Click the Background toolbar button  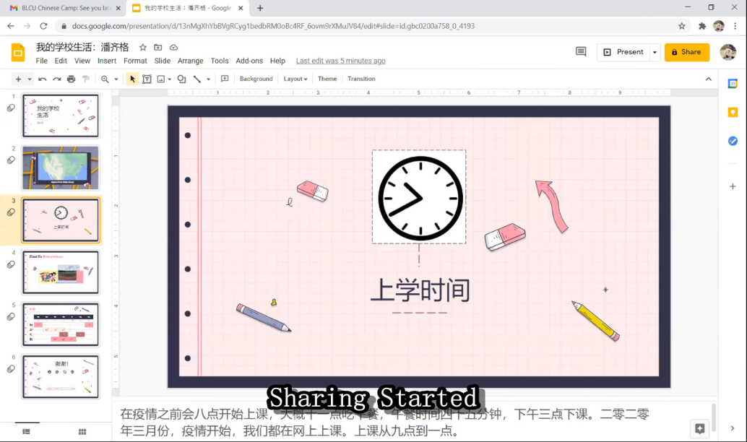click(256, 79)
